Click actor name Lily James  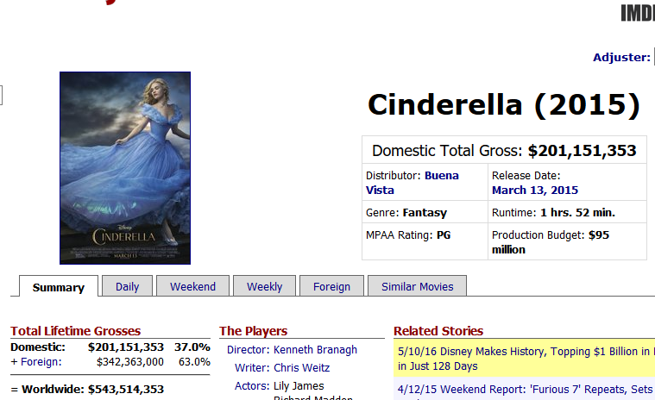pyautogui.click(x=299, y=386)
